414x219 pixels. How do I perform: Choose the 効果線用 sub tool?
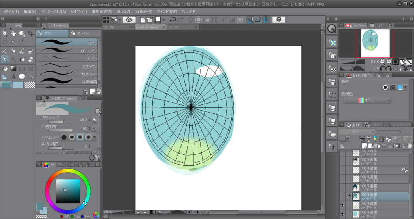coord(67,81)
